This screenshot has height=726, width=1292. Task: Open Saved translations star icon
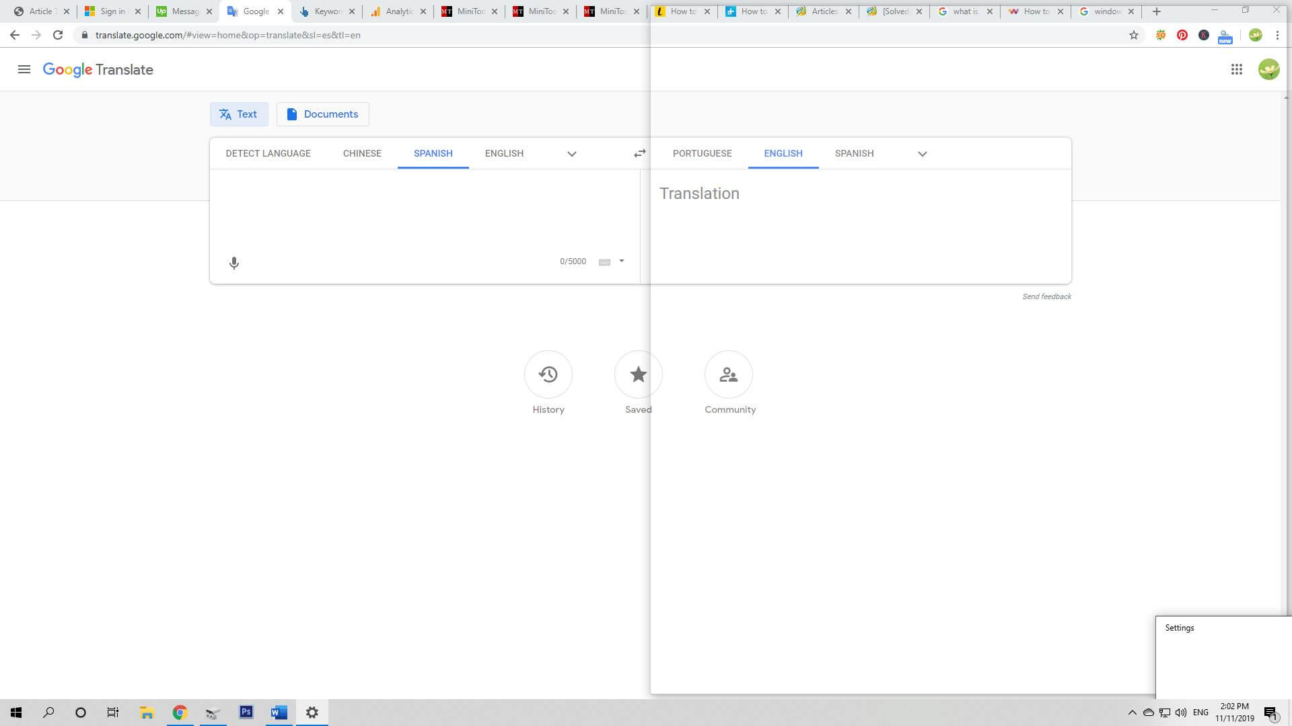(x=639, y=374)
